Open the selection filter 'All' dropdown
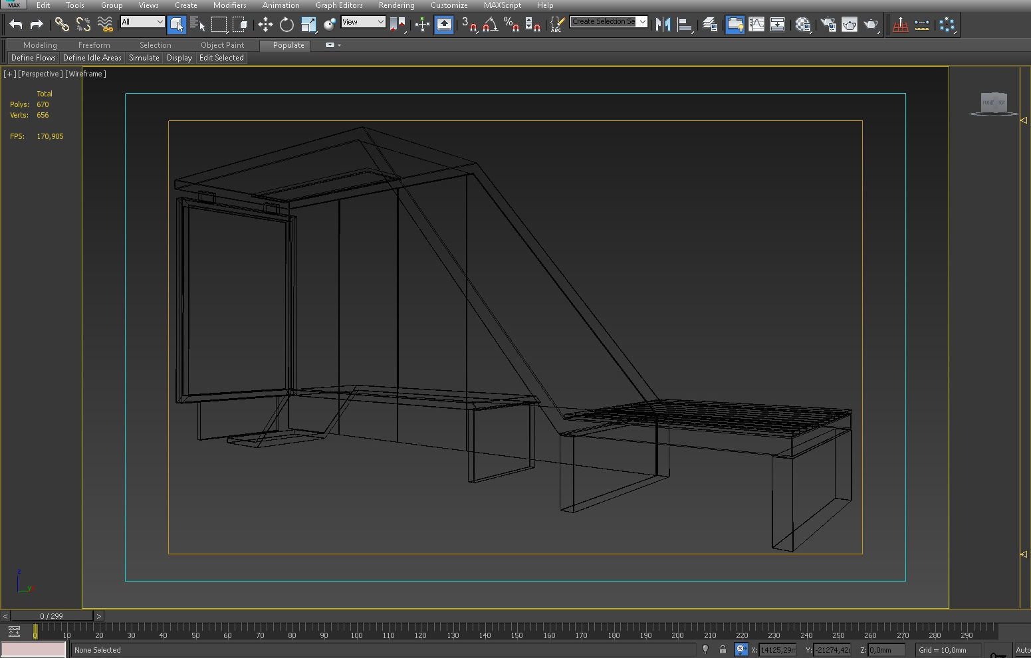This screenshot has height=658, width=1031. tap(142, 22)
